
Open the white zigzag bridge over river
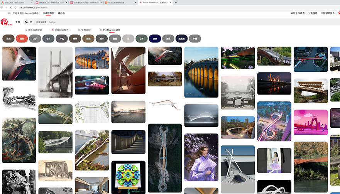point(56,142)
